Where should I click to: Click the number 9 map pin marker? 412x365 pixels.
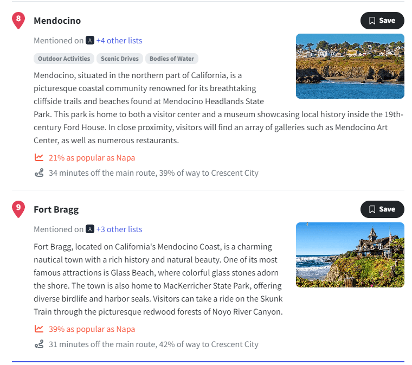(x=18, y=209)
